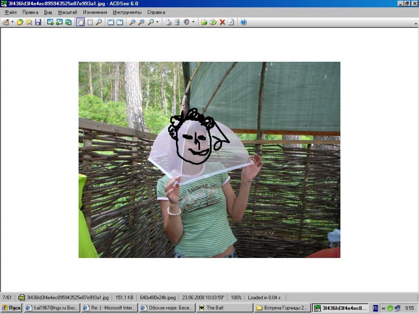419x314 pixels.
Task: Click the Save (floppy disk) icon
Action: point(38,22)
